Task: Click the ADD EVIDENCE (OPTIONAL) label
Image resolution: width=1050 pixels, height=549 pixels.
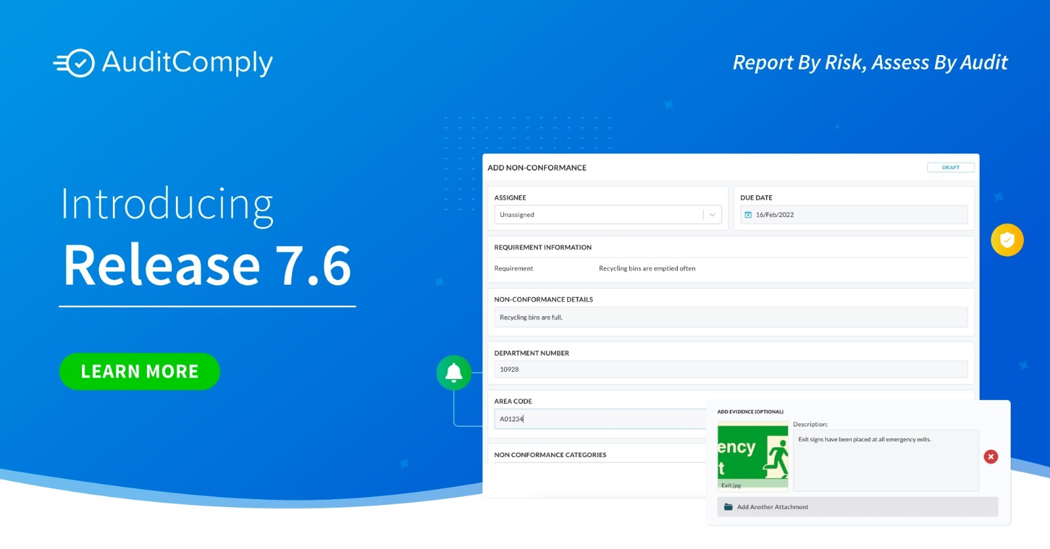Action: 750,412
